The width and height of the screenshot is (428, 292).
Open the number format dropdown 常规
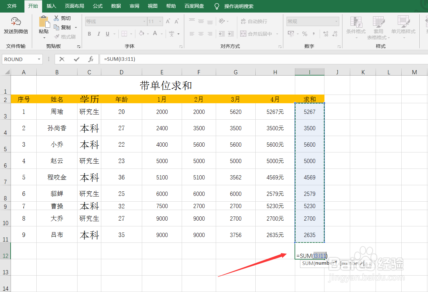(336, 22)
